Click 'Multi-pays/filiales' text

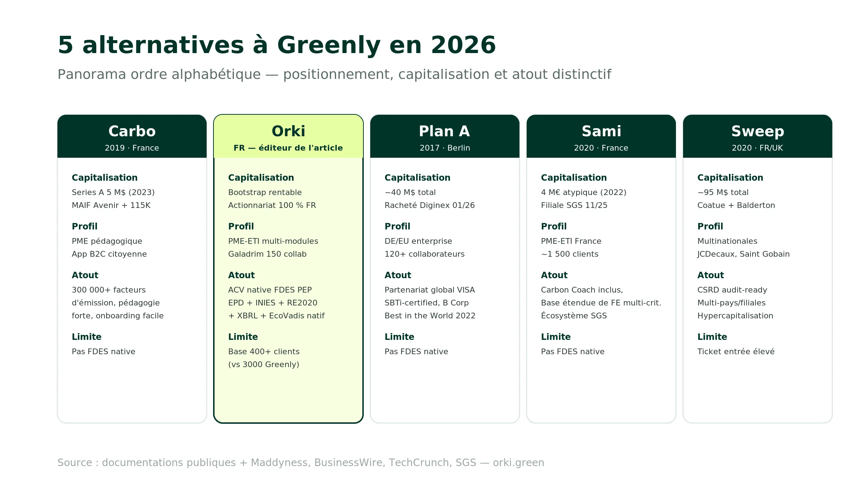tap(731, 303)
